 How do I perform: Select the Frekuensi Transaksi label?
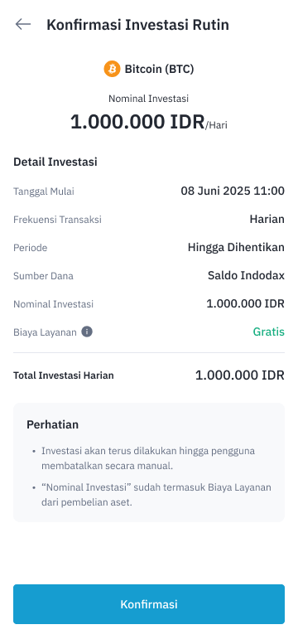[x=57, y=220]
